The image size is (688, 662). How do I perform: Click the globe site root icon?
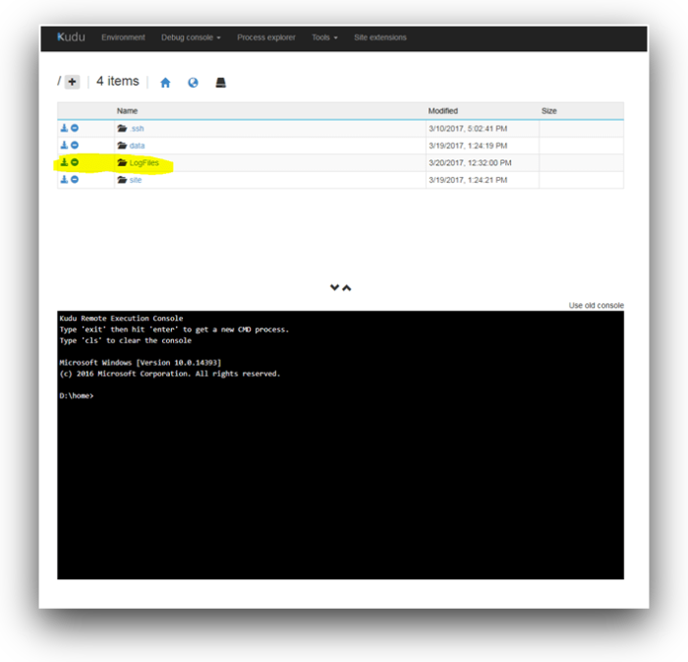coord(193,83)
